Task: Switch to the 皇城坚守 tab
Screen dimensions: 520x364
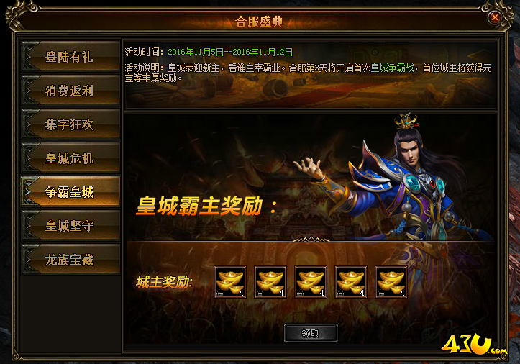Action: point(70,226)
